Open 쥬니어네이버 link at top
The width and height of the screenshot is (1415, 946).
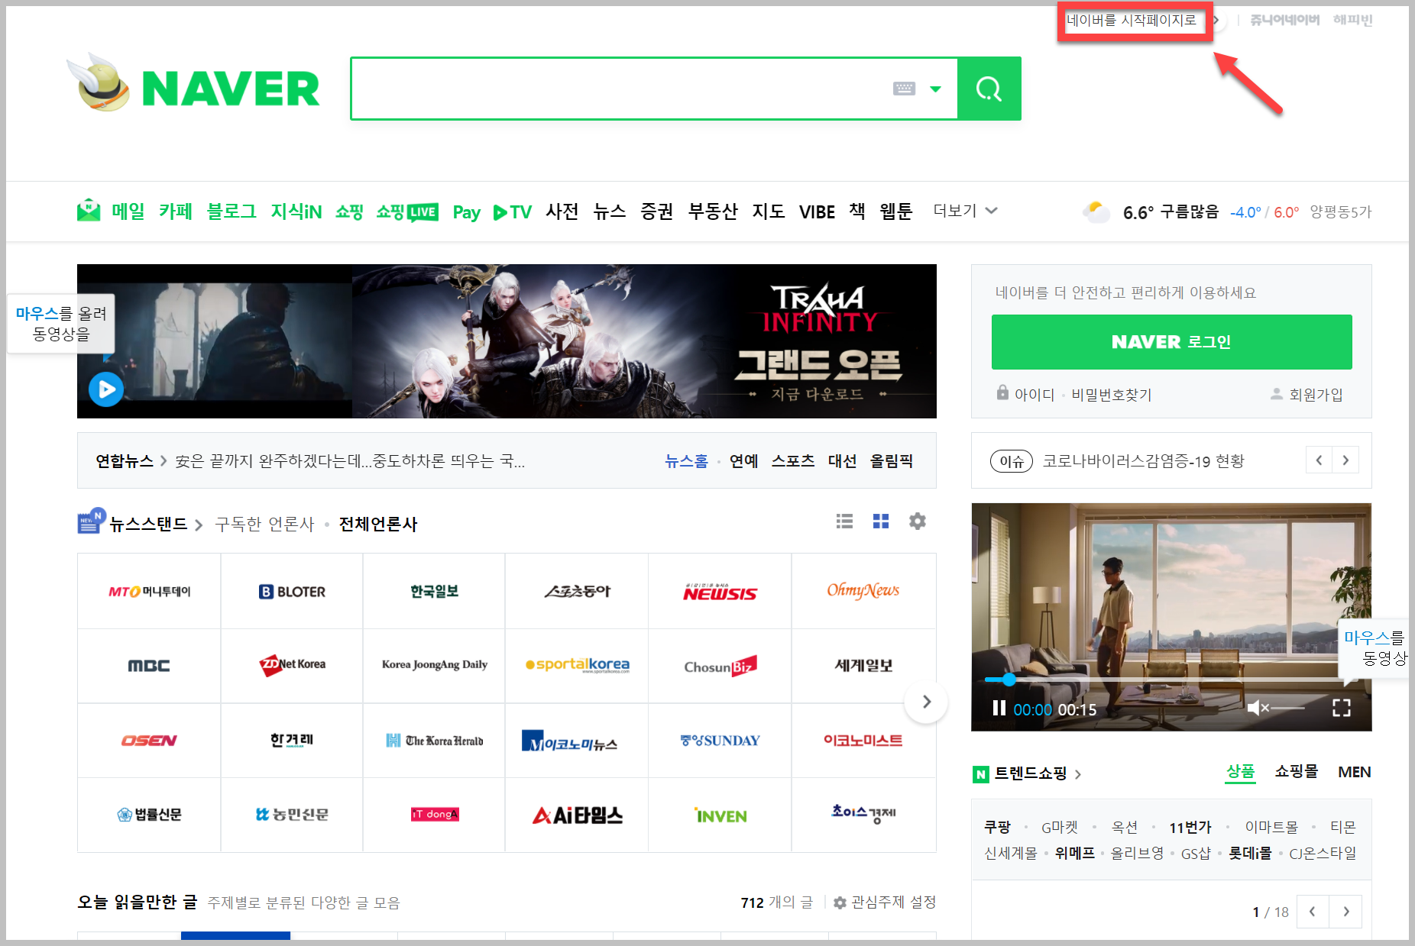click(1284, 20)
